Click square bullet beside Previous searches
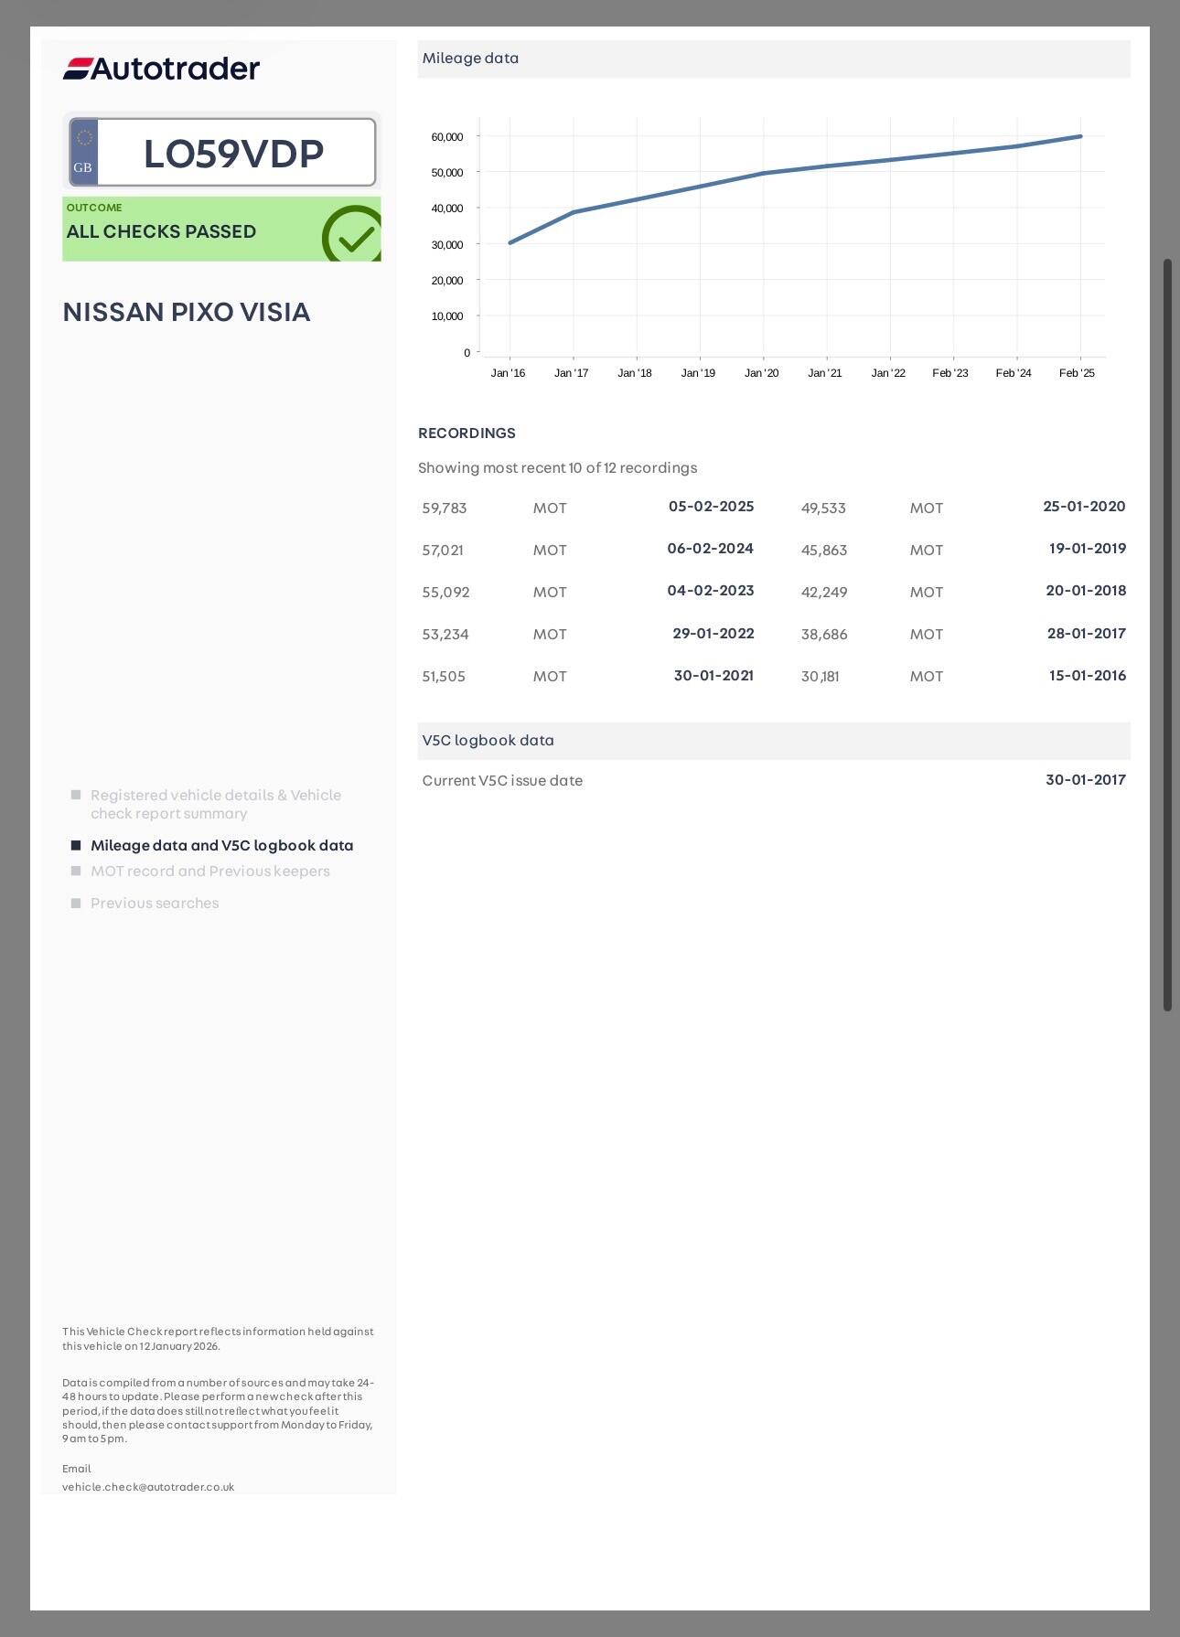 [76, 904]
